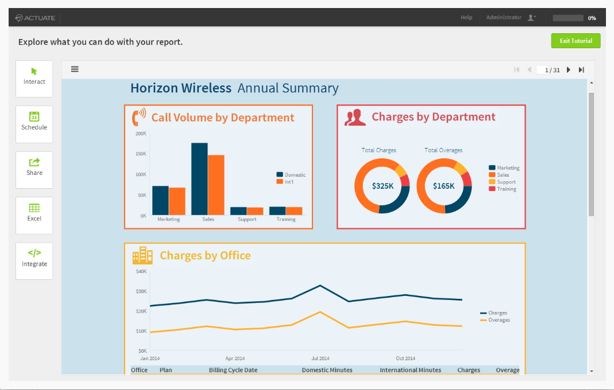Click the Administrator user avatar icon
The width and height of the screenshot is (614, 390).
coord(531,18)
